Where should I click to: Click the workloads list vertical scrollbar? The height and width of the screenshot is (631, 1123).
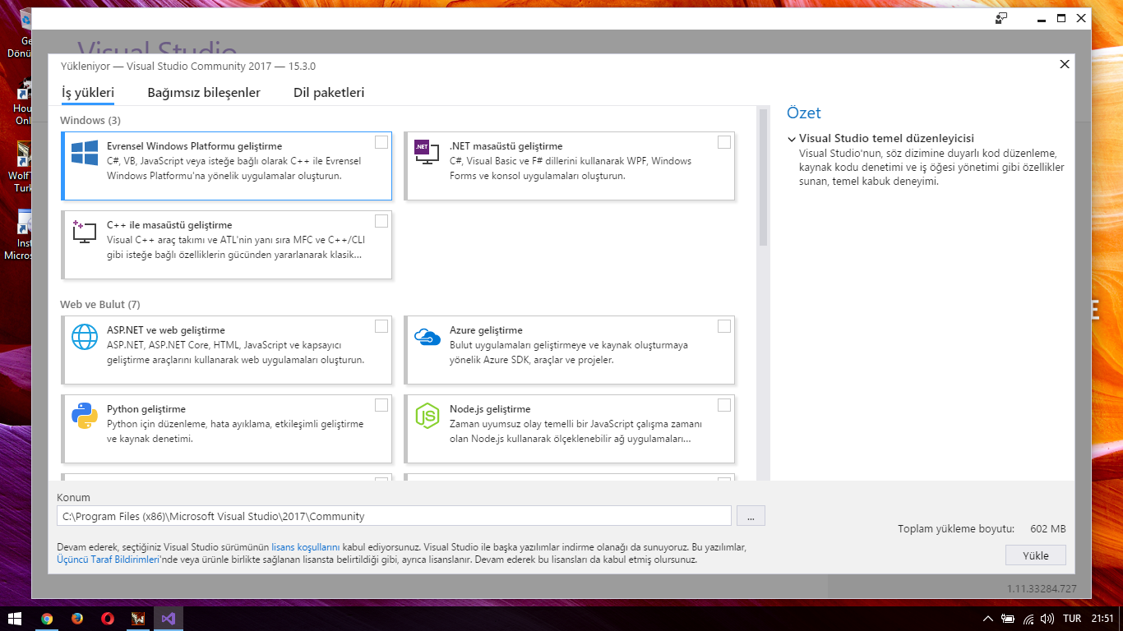(763, 177)
